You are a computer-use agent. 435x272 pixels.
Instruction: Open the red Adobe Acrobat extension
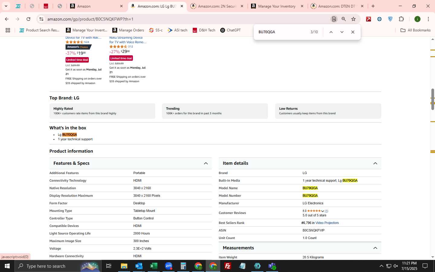369,19
